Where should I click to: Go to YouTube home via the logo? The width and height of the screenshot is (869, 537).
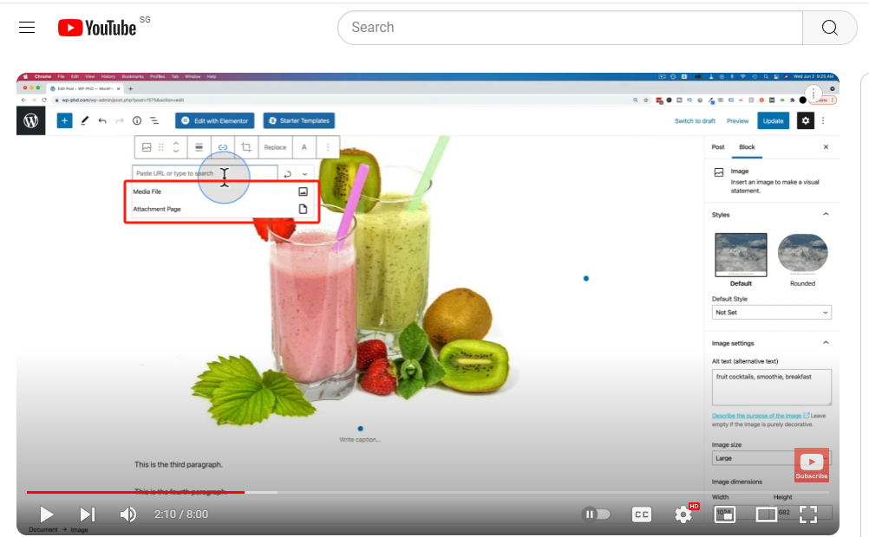97,28
